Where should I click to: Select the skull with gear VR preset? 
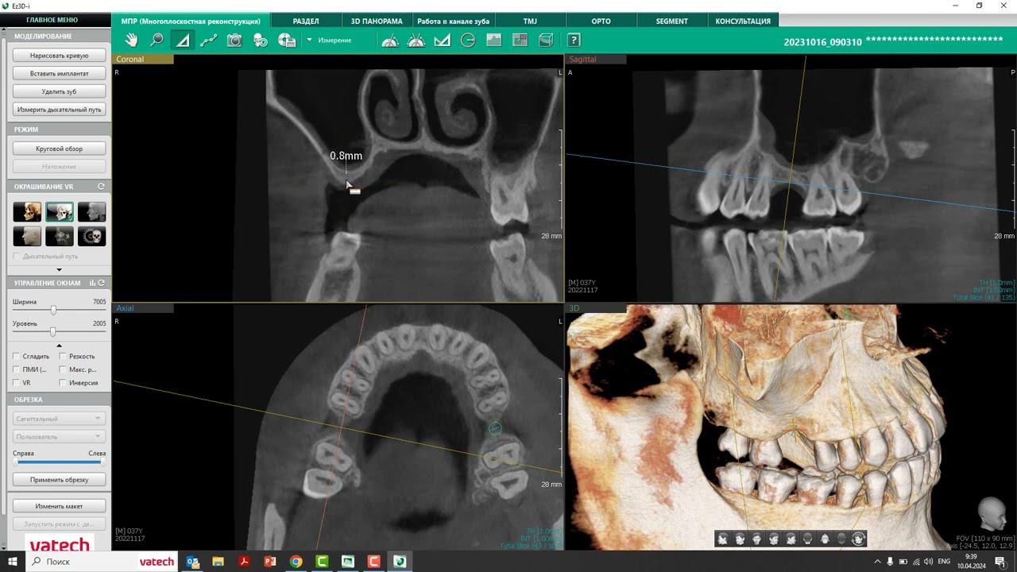tap(91, 236)
